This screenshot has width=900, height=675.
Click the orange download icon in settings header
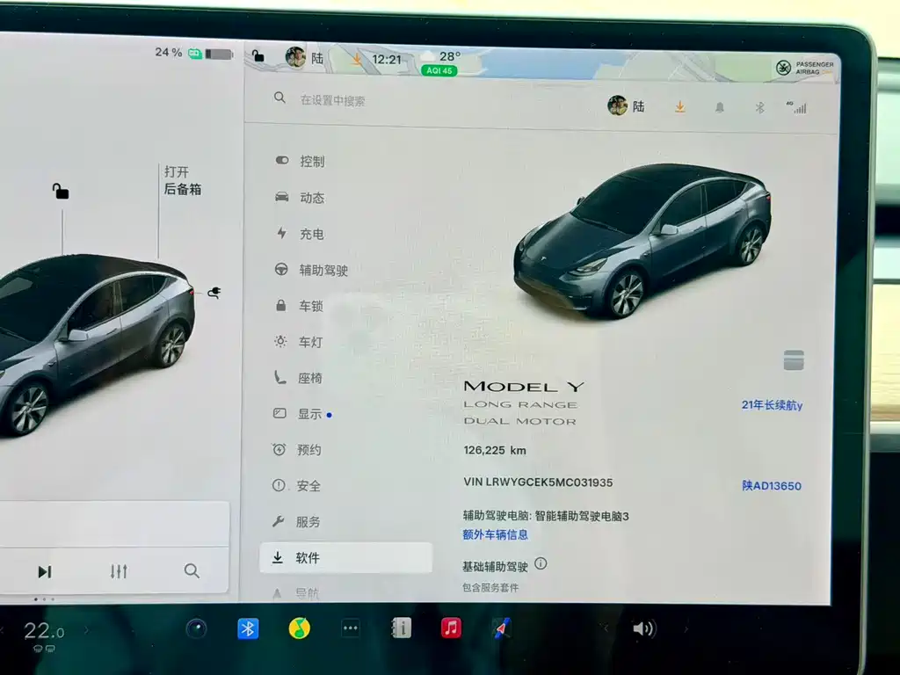(x=679, y=106)
